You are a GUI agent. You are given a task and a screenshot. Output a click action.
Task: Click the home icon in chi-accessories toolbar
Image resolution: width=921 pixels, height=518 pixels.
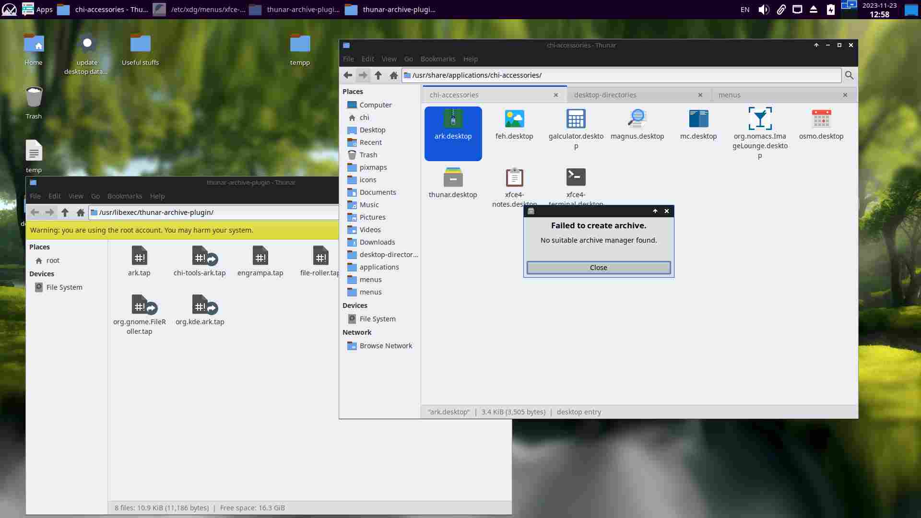[393, 75]
